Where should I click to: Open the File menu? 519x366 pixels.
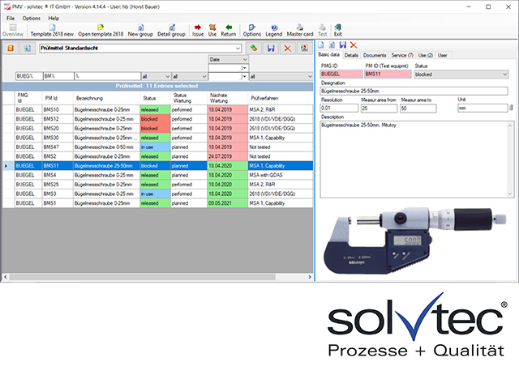[x=11, y=17]
